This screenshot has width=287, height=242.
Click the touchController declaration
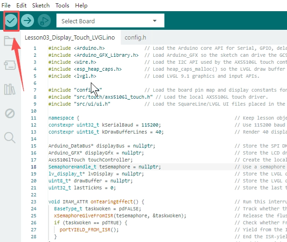[90, 160]
